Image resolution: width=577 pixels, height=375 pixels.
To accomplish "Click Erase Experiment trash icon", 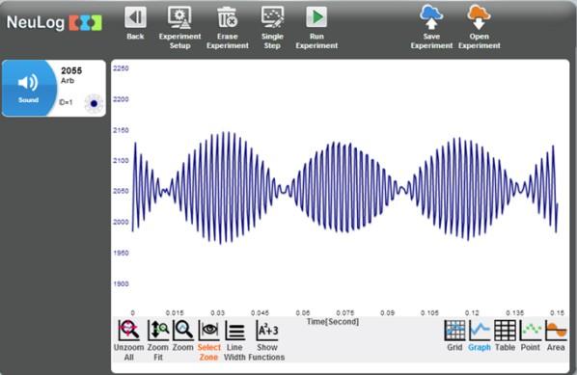I will click(x=227, y=17).
